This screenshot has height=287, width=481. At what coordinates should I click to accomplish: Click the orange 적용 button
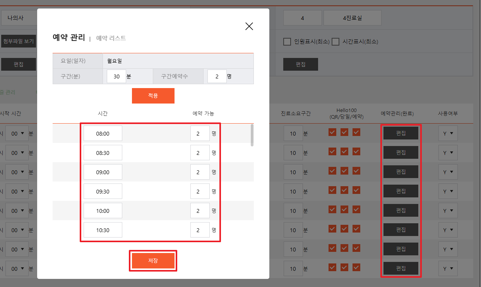click(153, 96)
